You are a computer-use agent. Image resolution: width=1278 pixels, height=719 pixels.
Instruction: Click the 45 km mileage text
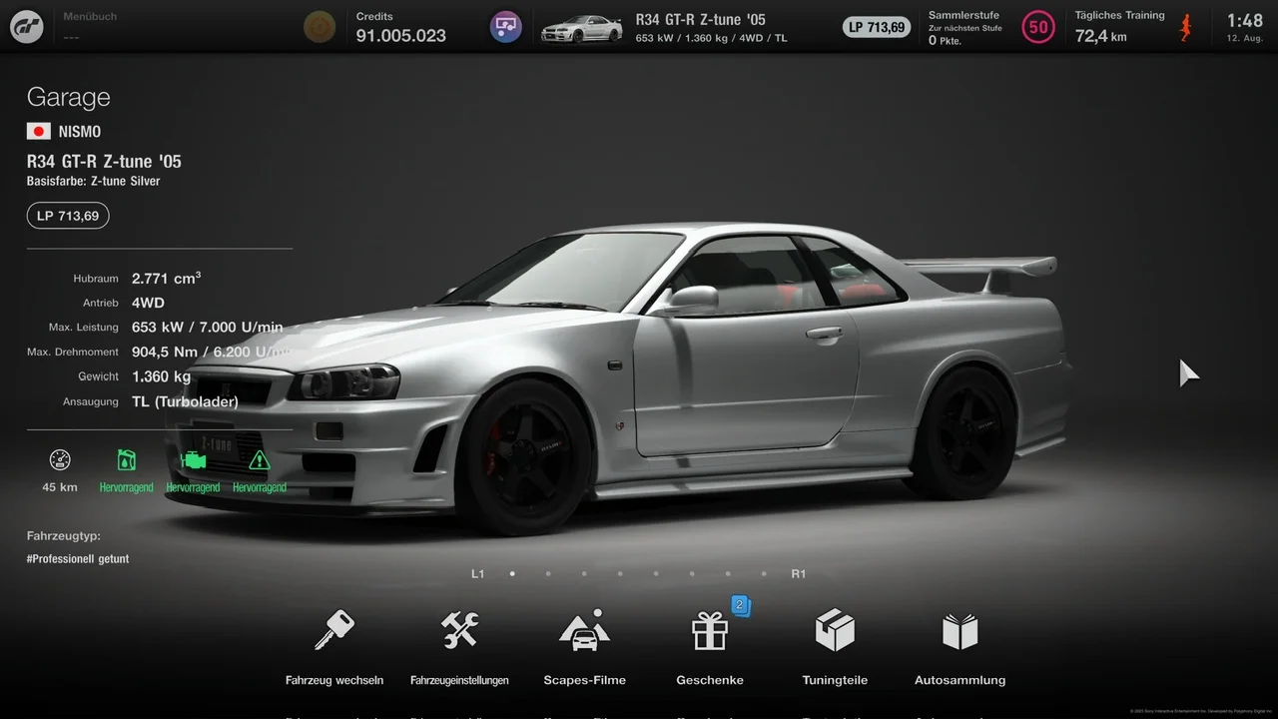[60, 487]
